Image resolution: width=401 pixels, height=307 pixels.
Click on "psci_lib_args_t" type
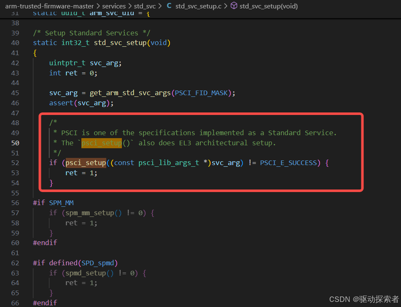(169, 163)
